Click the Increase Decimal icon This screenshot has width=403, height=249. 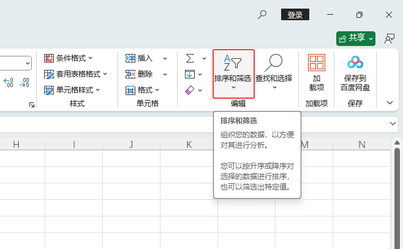pyautogui.click(x=9, y=82)
